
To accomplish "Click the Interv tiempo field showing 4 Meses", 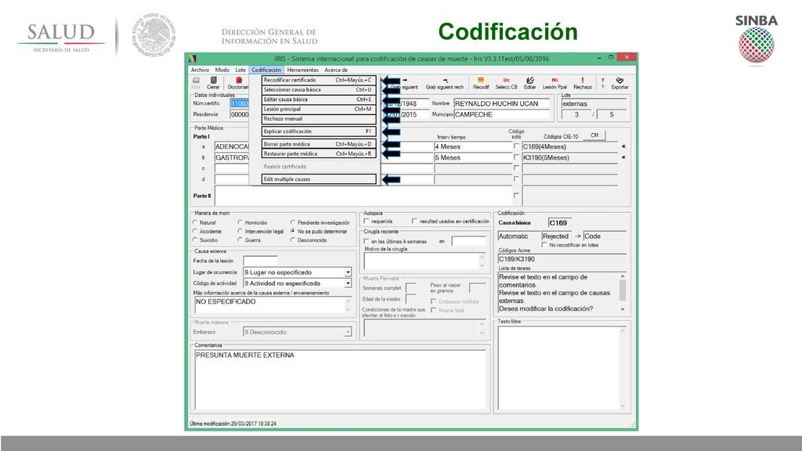I will 472,146.
